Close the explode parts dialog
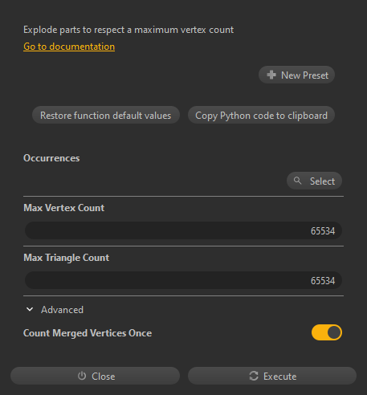367x395 pixels. coord(95,376)
